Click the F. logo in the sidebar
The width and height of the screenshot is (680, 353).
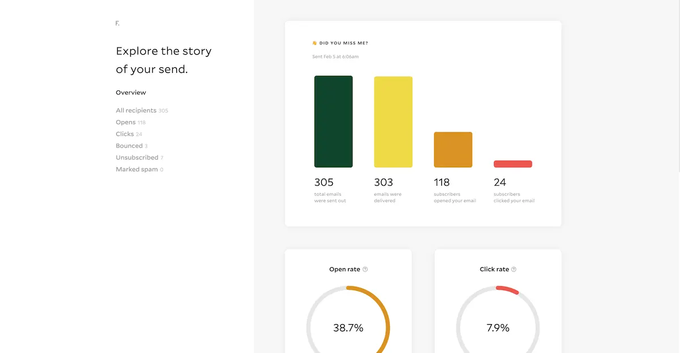click(x=117, y=23)
